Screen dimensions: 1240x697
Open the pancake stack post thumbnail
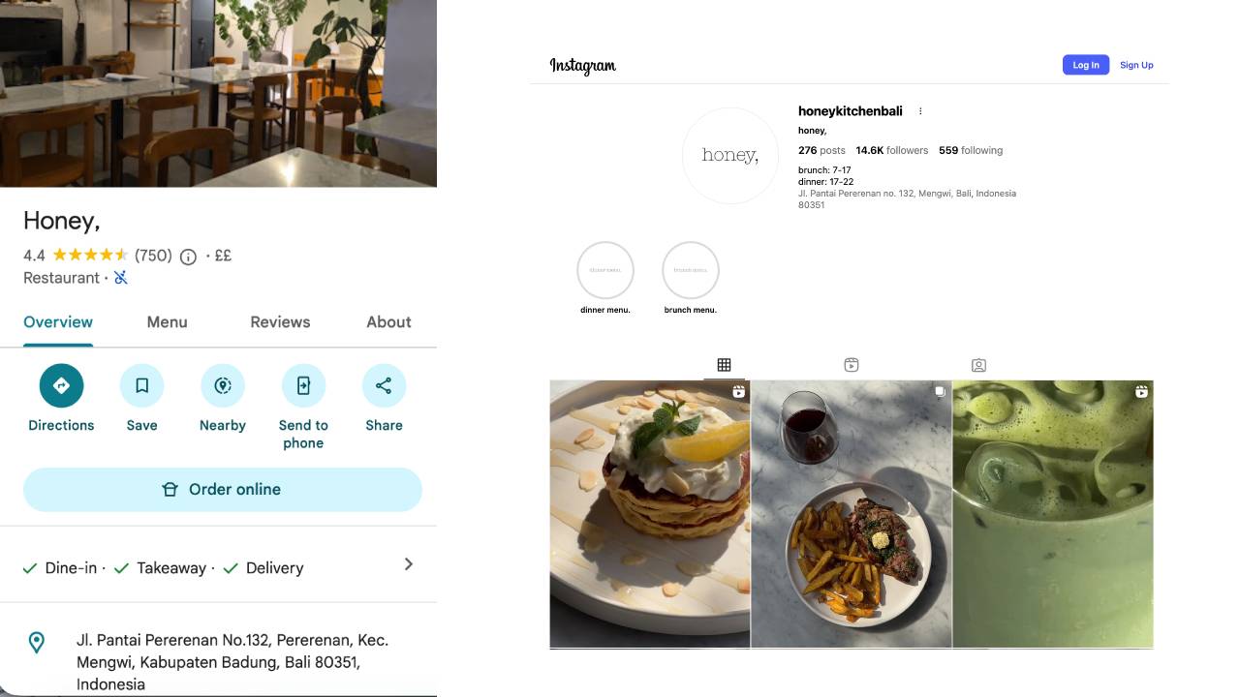point(650,514)
